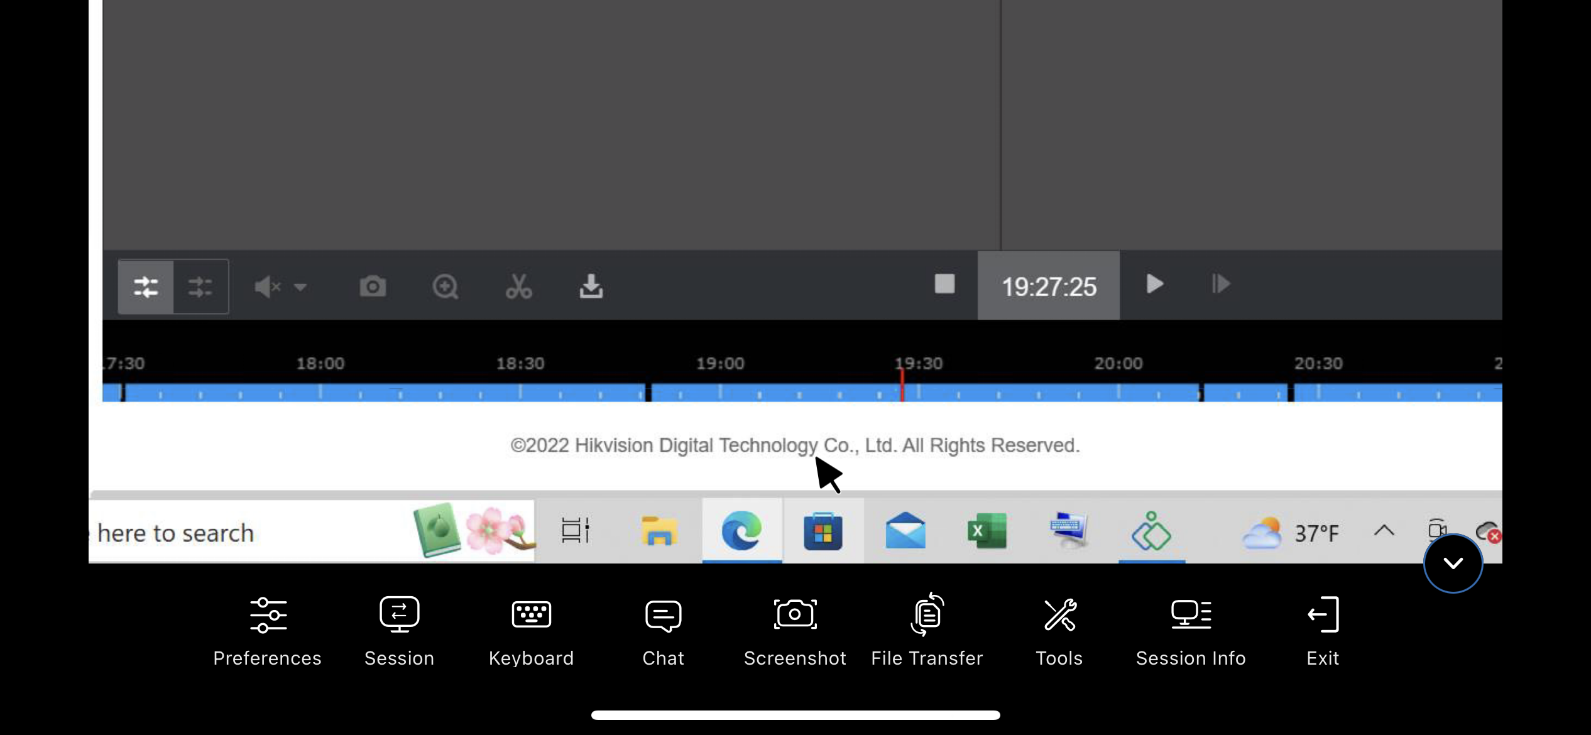Enable digital zoom magnifier icon
1591x735 pixels.
coord(445,286)
